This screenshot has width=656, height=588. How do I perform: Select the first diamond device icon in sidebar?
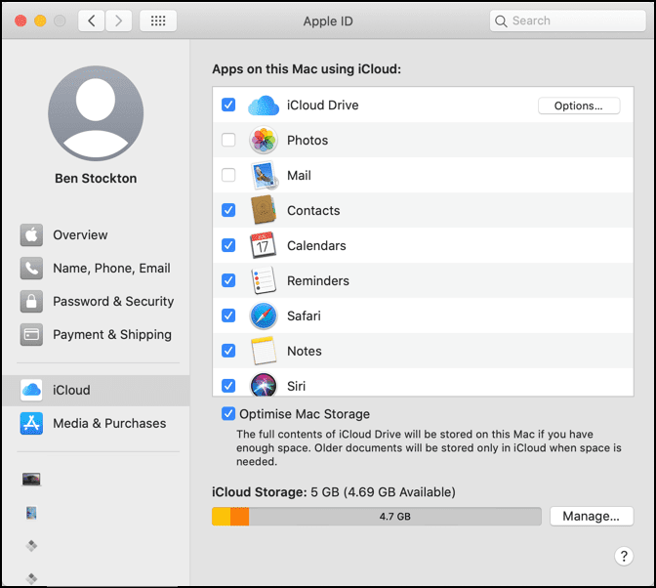(x=31, y=545)
